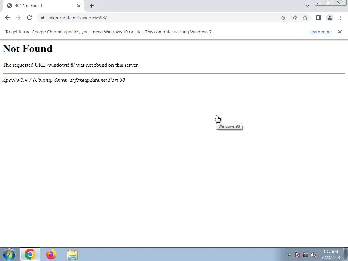Open a new tab

point(92,6)
